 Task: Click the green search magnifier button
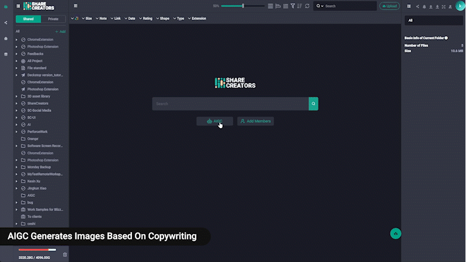pos(313,104)
